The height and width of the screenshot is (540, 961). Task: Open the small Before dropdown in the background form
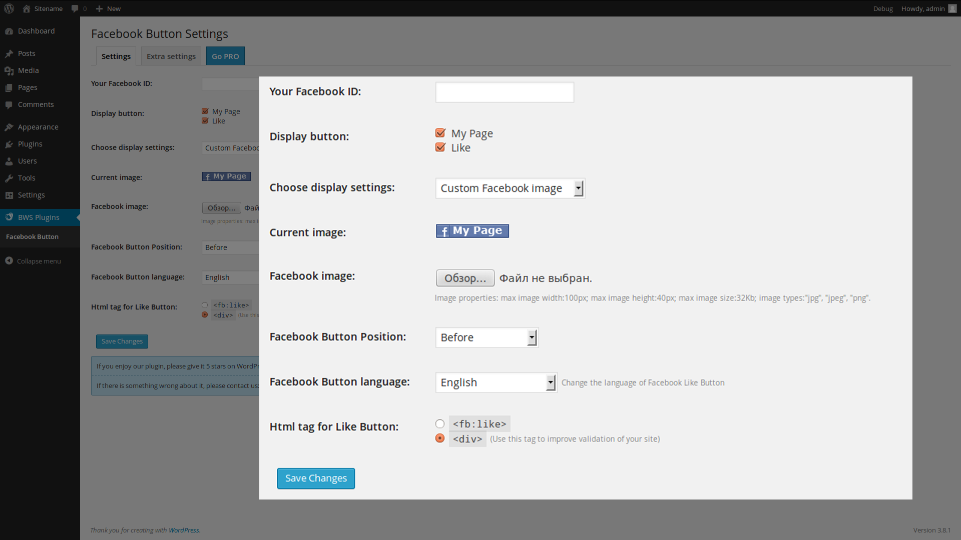pos(231,247)
